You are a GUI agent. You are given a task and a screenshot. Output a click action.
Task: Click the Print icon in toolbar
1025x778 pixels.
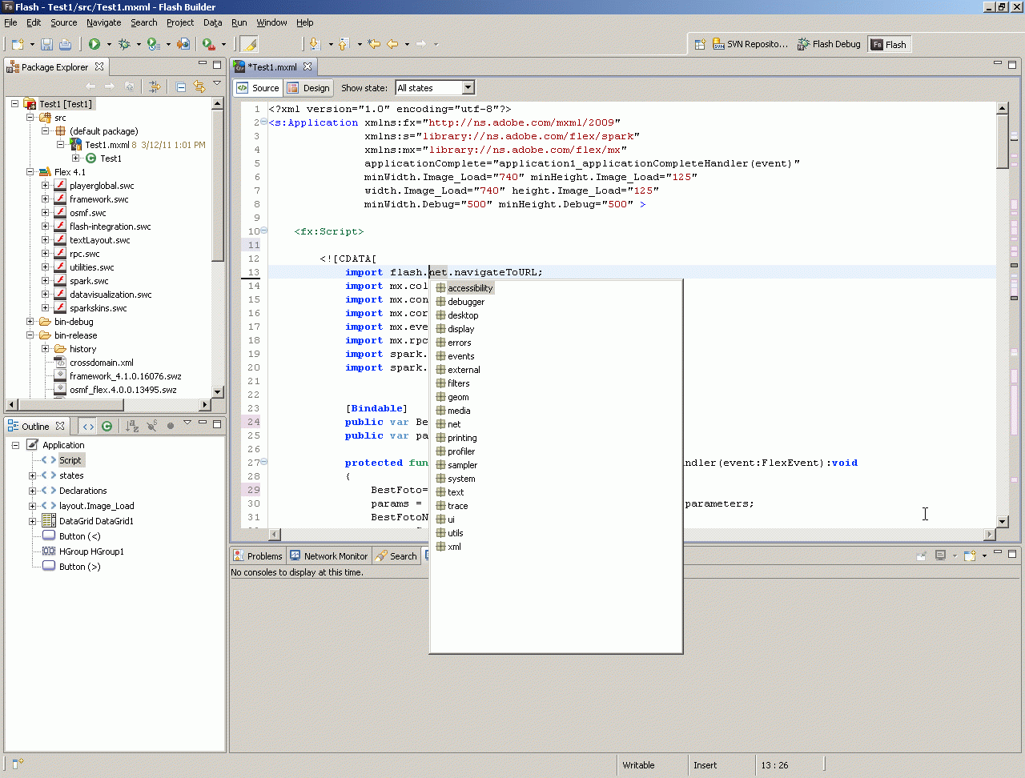[x=66, y=44]
